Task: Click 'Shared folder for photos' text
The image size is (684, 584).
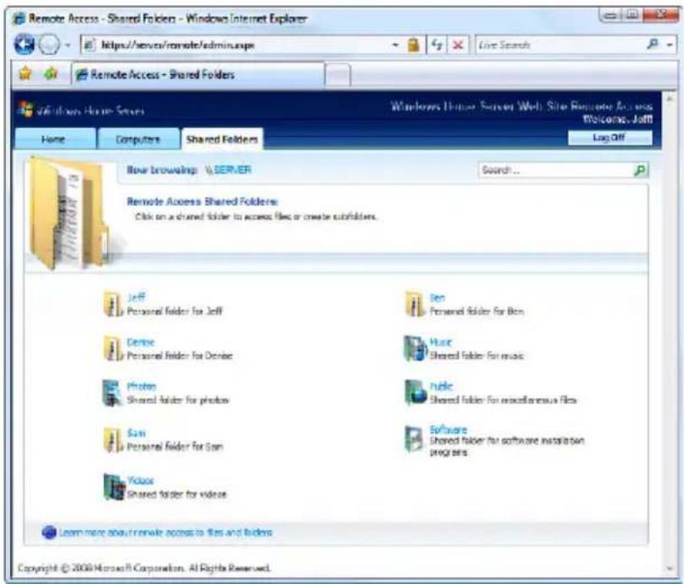Action: tap(178, 400)
